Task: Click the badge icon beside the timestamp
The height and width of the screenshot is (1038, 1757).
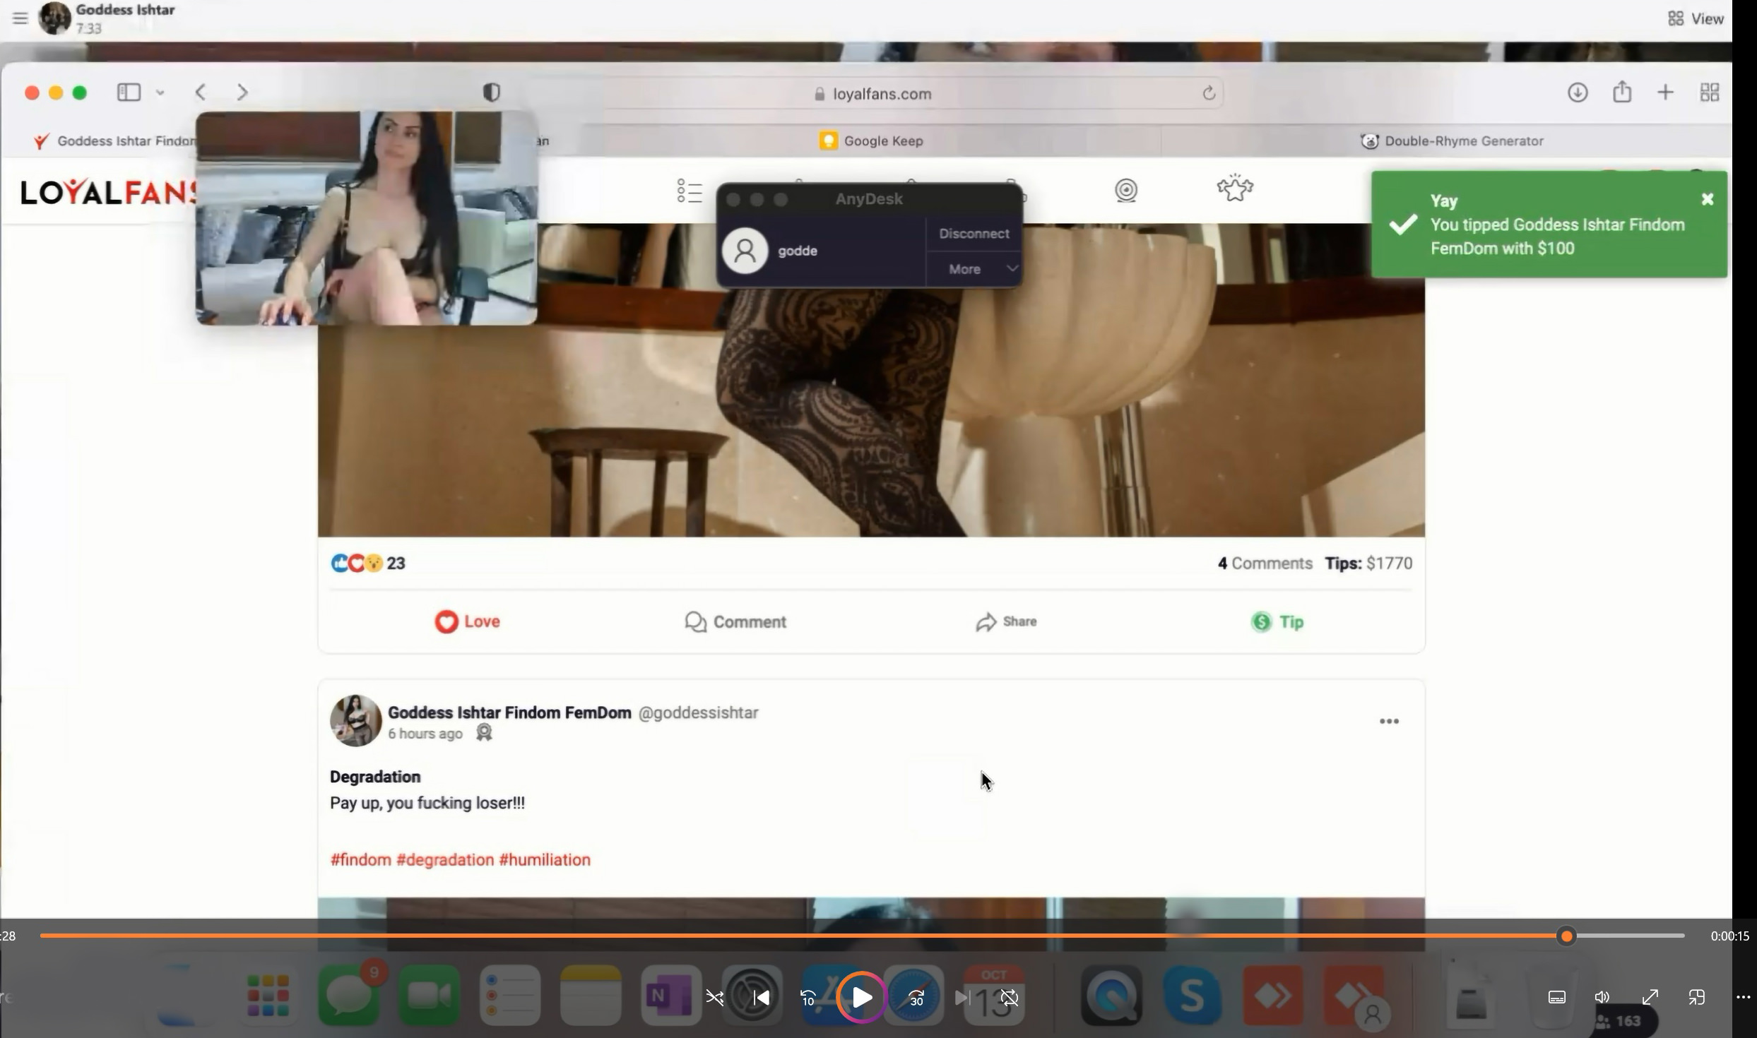Action: point(484,733)
